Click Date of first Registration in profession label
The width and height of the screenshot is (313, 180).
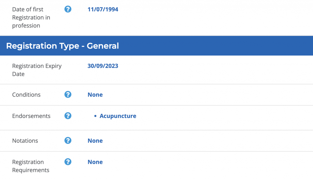31,17
